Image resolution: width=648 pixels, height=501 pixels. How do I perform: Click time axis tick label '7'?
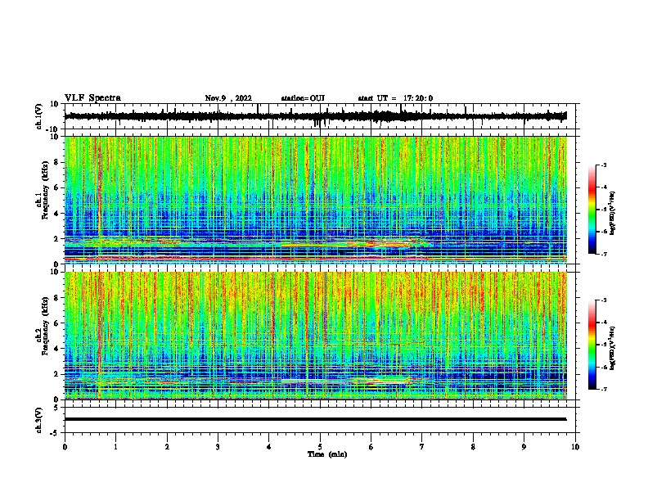pyautogui.click(x=422, y=447)
